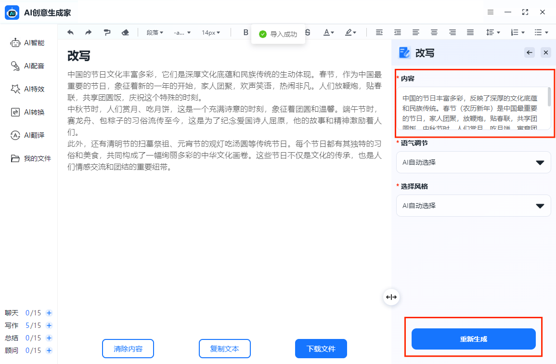This screenshot has height=364, width=556.
Task: Select the AI转换 sidebar tool
Action: 29,112
